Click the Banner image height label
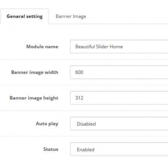The image size is (168, 168). click(x=34, y=98)
